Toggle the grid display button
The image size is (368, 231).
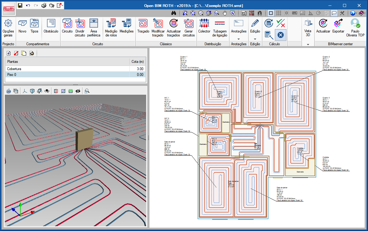coord(278,13)
